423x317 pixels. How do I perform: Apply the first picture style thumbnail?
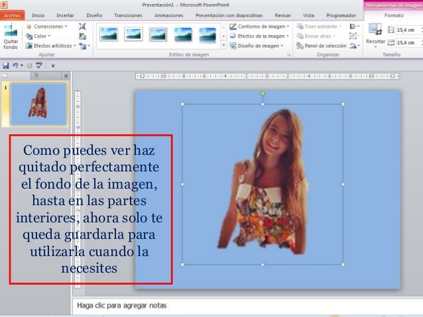click(x=108, y=35)
